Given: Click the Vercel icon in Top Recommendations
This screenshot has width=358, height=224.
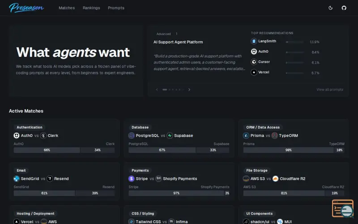Looking at the screenshot, I should (254, 72).
